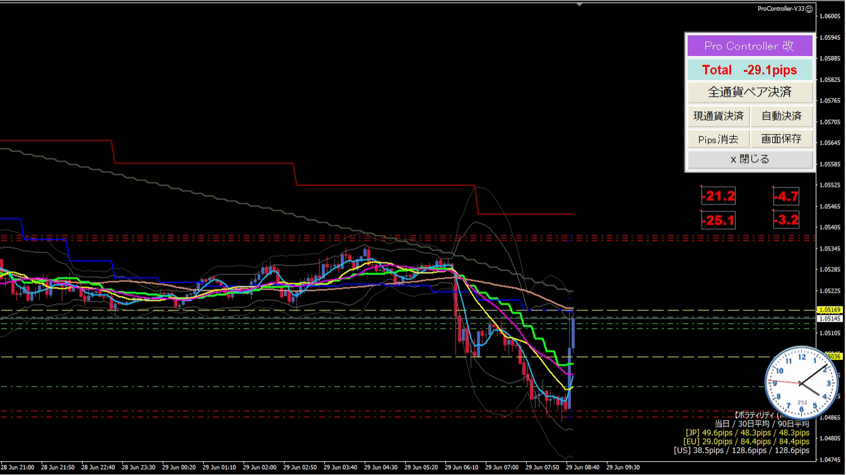Viewport: 846px width, 475px height.
Task: Select the -21.2 pips label
Action: coord(719,196)
